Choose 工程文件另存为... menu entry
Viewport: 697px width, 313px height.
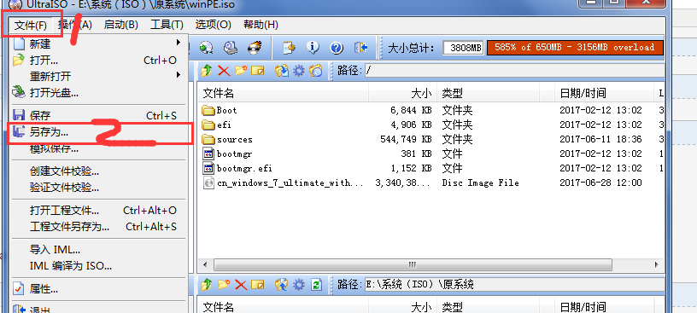click(x=98, y=226)
